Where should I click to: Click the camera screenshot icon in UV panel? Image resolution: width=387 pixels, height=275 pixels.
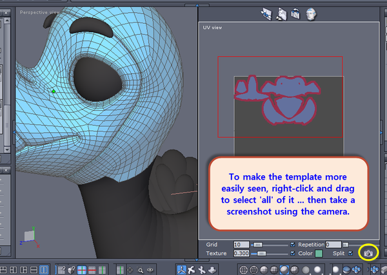(368, 253)
